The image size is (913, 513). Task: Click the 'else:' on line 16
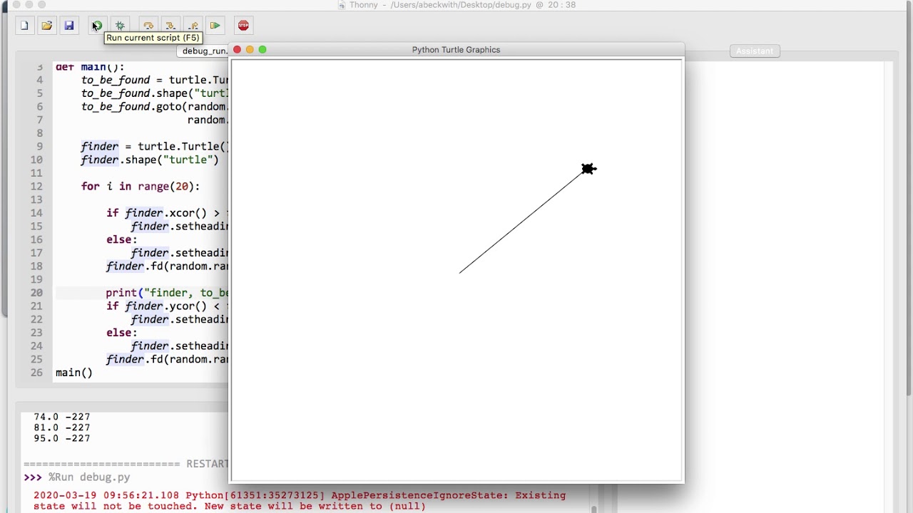pos(122,239)
